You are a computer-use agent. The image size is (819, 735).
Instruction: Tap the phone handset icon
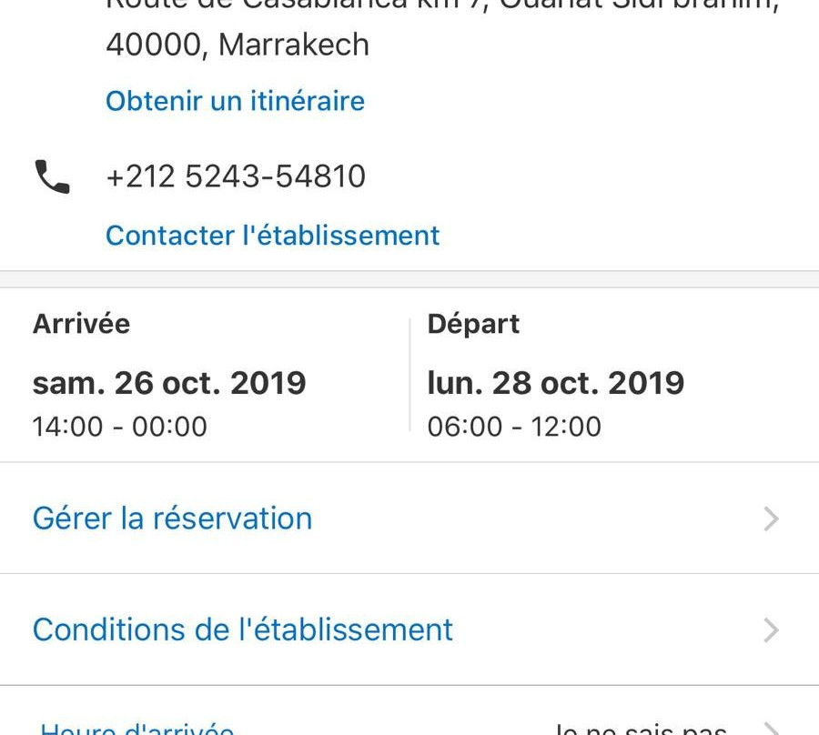(52, 176)
